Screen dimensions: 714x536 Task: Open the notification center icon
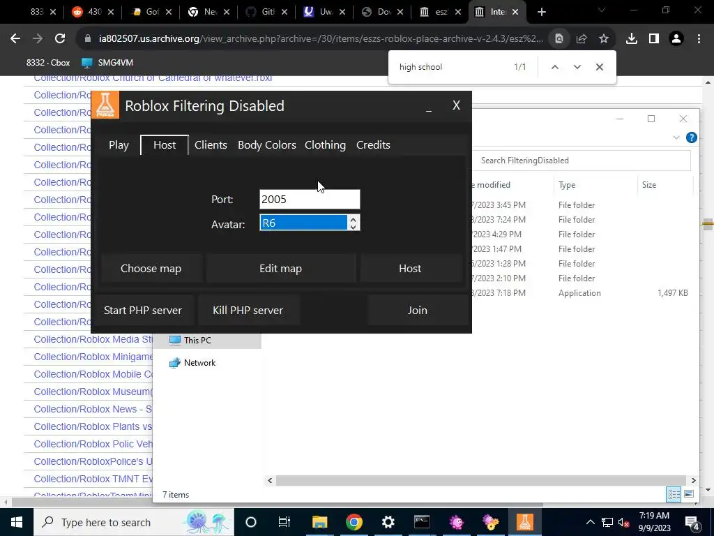(692, 522)
